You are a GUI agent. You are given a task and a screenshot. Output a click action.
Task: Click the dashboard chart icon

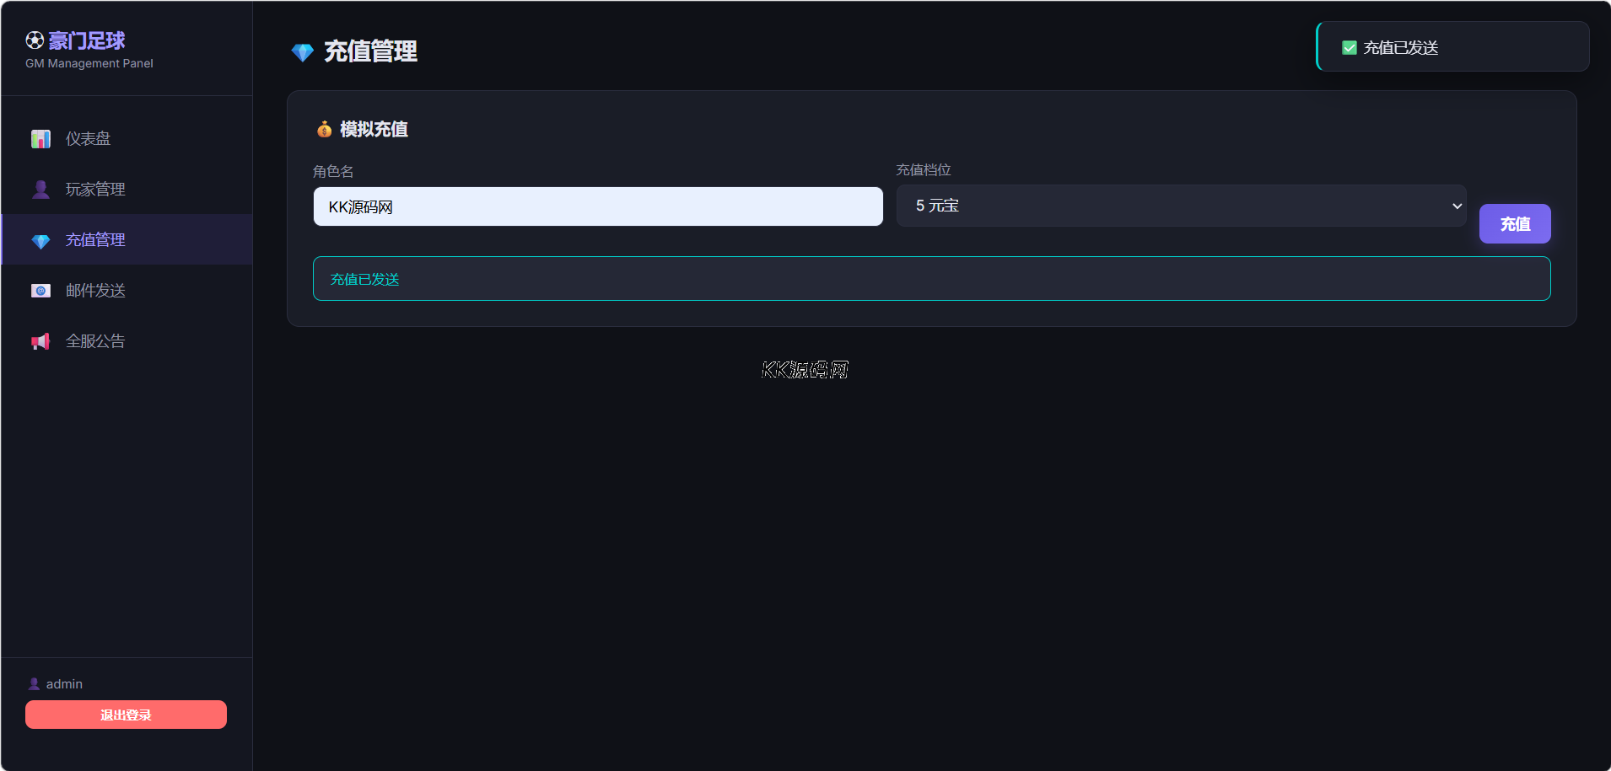pos(40,139)
